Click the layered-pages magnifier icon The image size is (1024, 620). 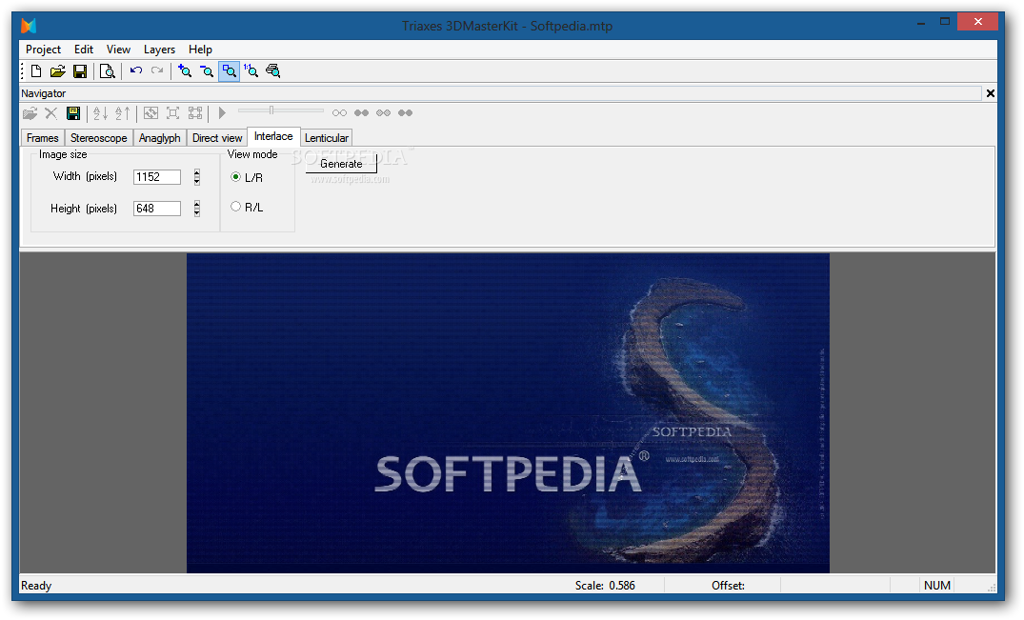click(273, 71)
